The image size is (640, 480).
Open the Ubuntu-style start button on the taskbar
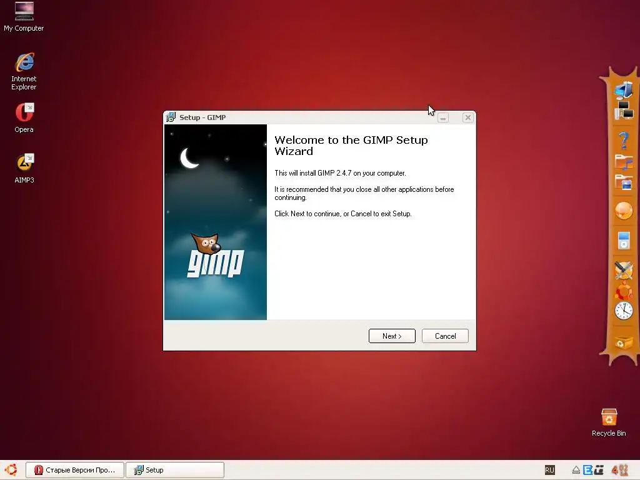[x=11, y=470]
